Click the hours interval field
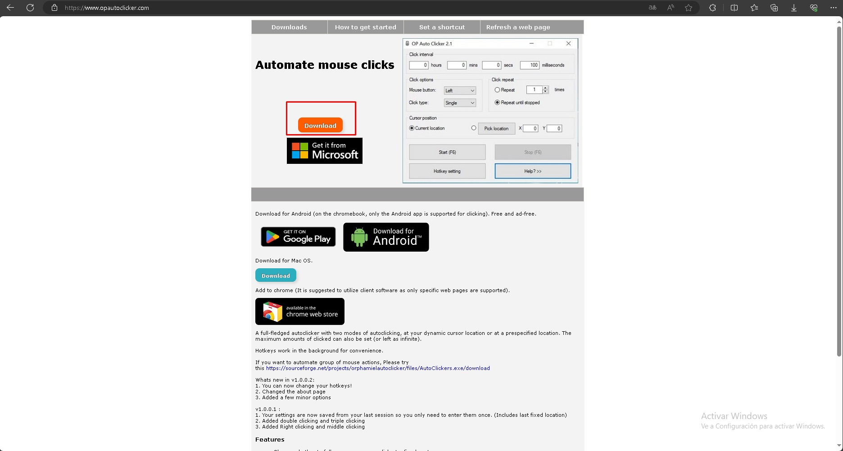This screenshot has width=843, height=451. (x=419, y=65)
